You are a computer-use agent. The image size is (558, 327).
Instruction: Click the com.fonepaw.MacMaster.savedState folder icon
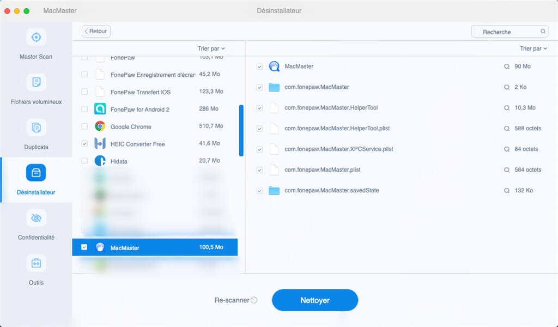click(274, 190)
